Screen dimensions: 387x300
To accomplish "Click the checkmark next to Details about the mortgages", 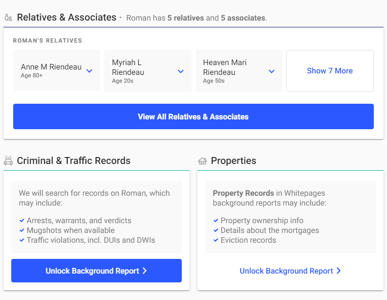I will pyautogui.click(x=215, y=230).
